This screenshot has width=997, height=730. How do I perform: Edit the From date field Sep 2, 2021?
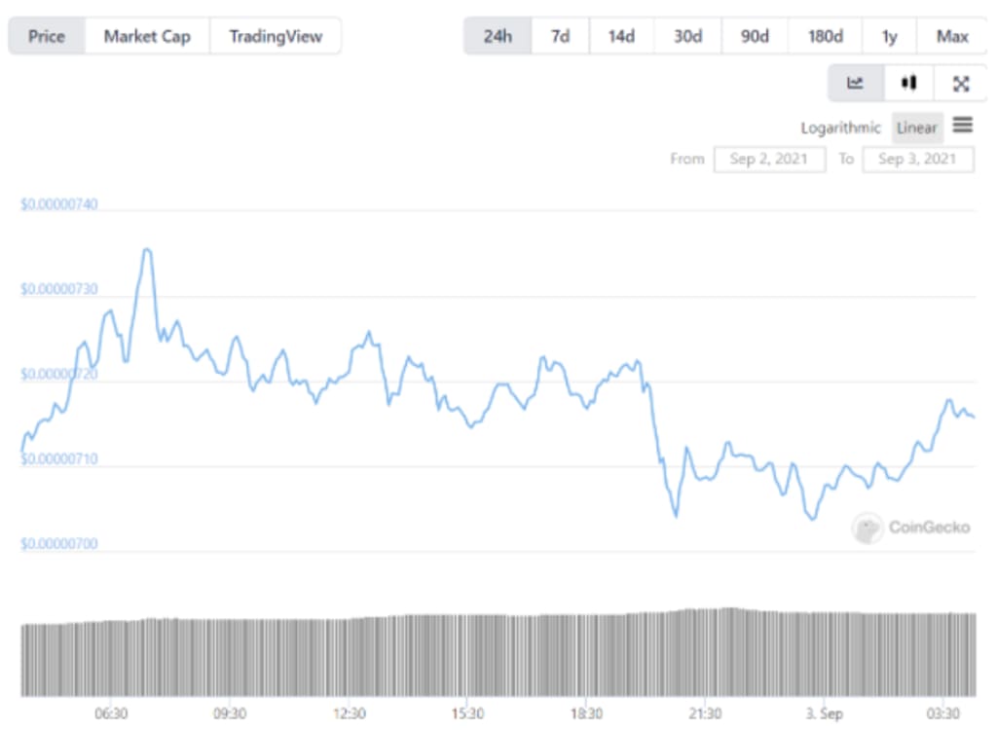point(769,159)
